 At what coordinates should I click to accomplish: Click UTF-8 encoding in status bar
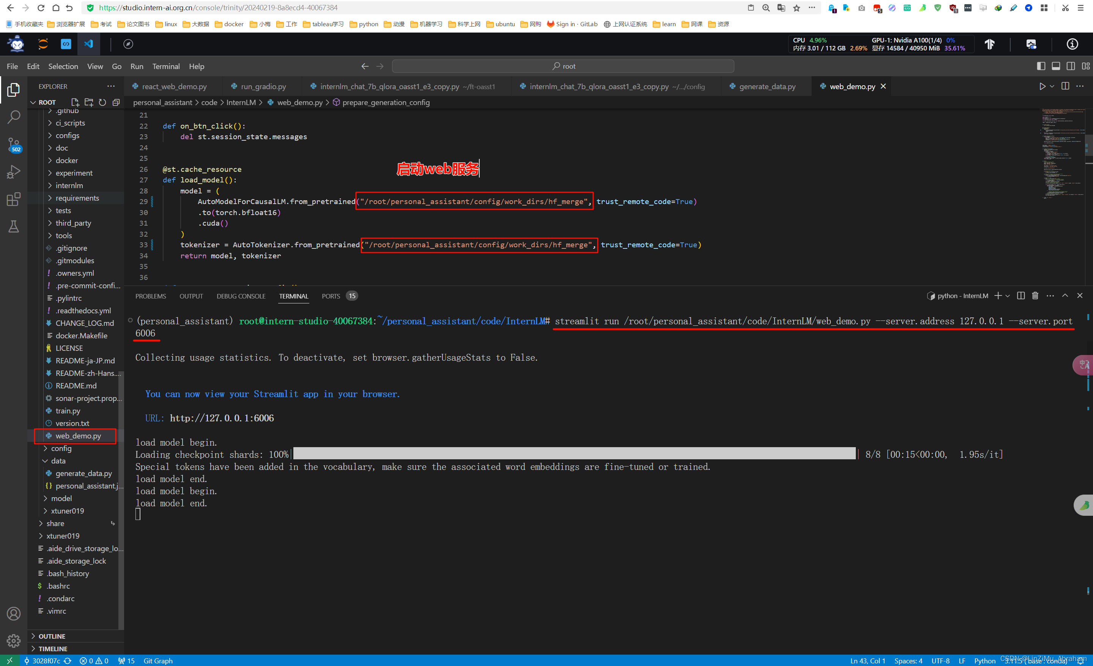point(940,661)
